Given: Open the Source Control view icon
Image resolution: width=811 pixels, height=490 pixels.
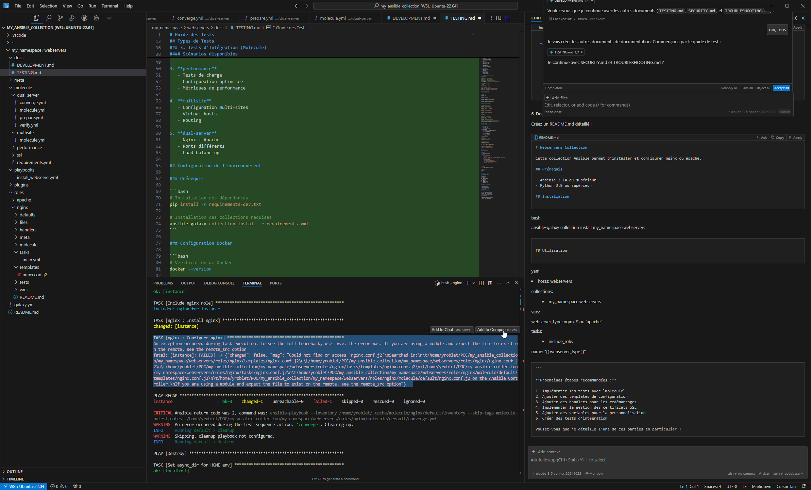Looking at the screenshot, I should (x=61, y=18).
